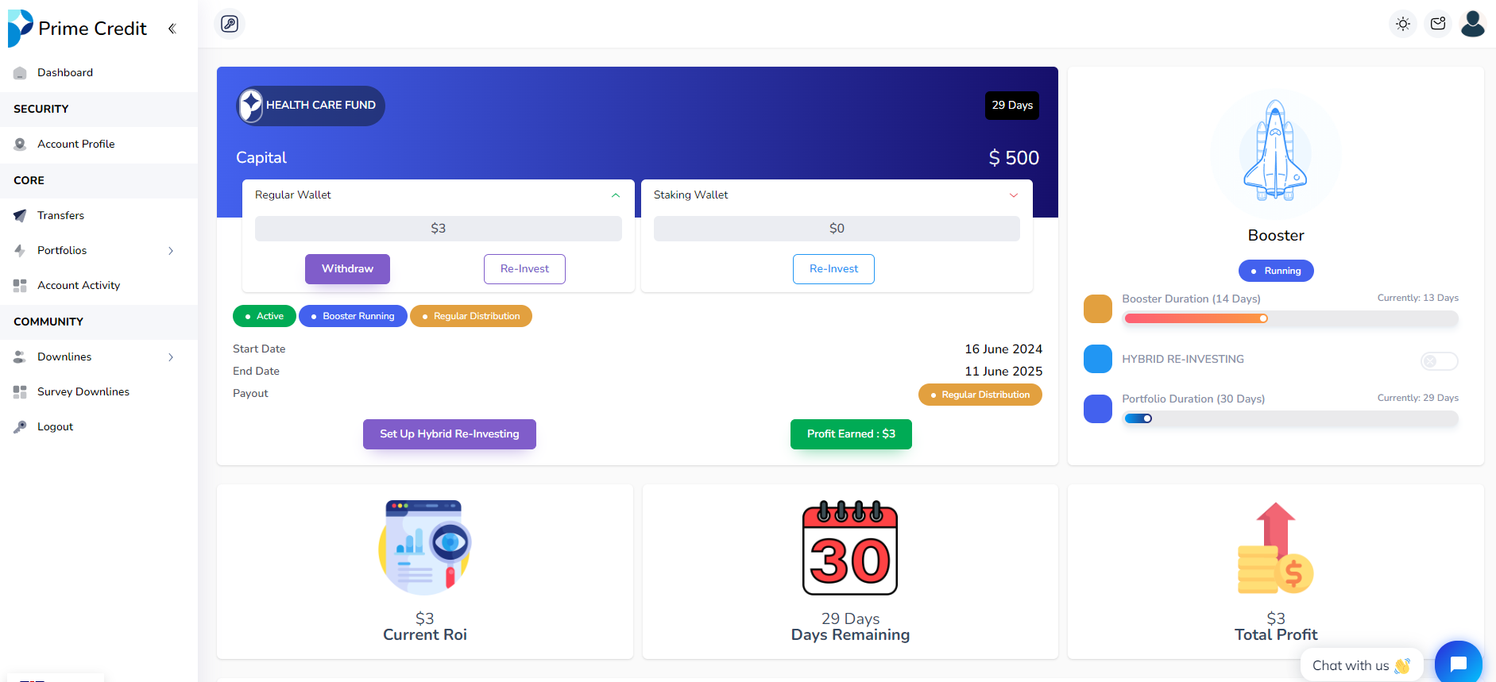Open the chat bubble widget
The height and width of the screenshot is (682, 1496).
click(1458, 664)
